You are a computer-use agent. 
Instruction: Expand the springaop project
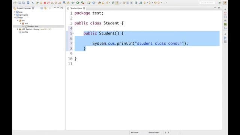[15, 15]
